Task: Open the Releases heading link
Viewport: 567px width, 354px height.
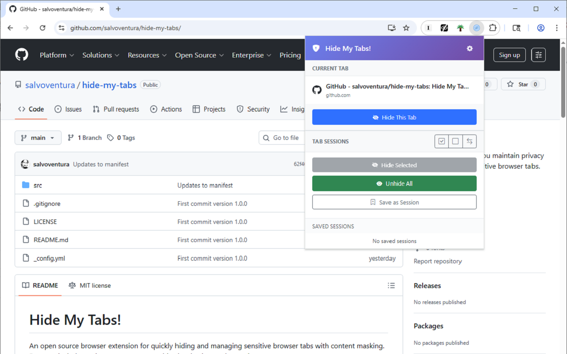Action: point(427,285)
